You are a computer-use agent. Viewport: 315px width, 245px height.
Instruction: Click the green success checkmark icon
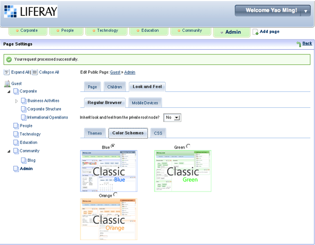[x=9, y=60]
